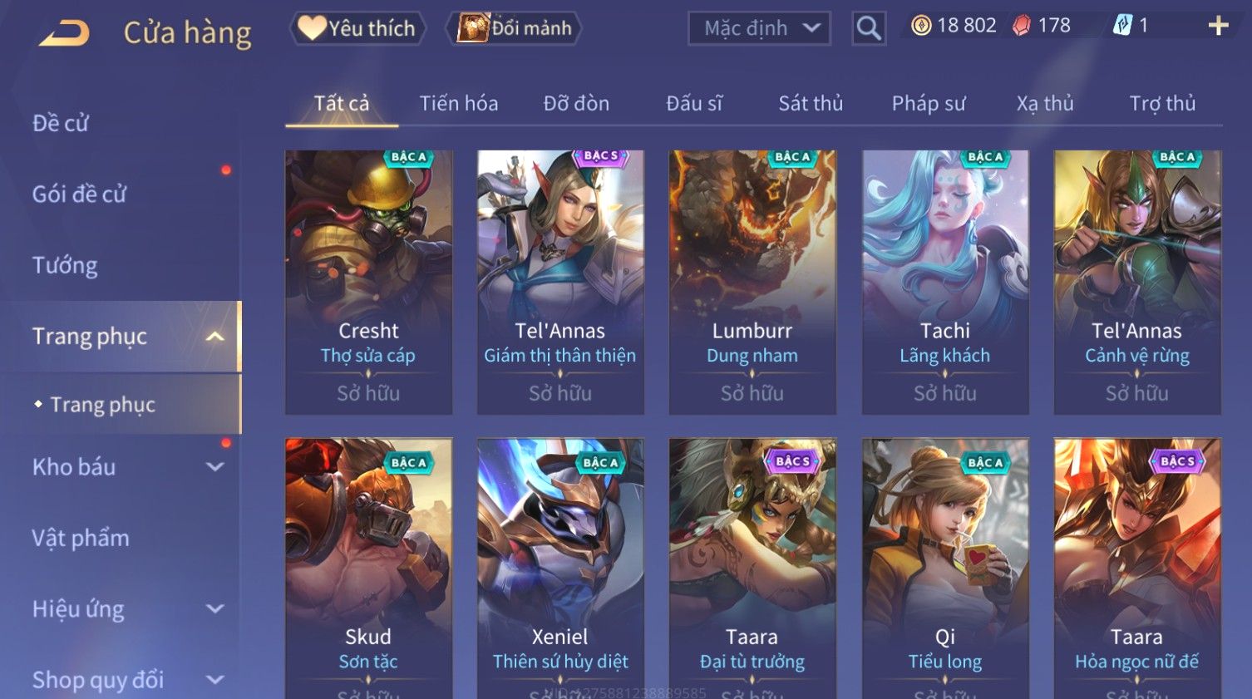Collapse the Trang phục sidebar section
The image size is (1252, 699).
tap(215, 337)
